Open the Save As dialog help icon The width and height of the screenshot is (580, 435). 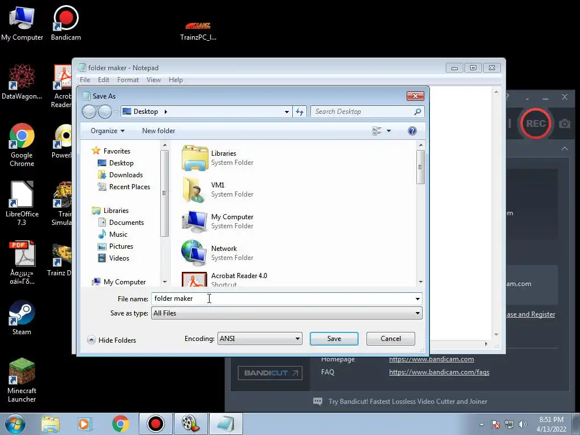point(412,131)
